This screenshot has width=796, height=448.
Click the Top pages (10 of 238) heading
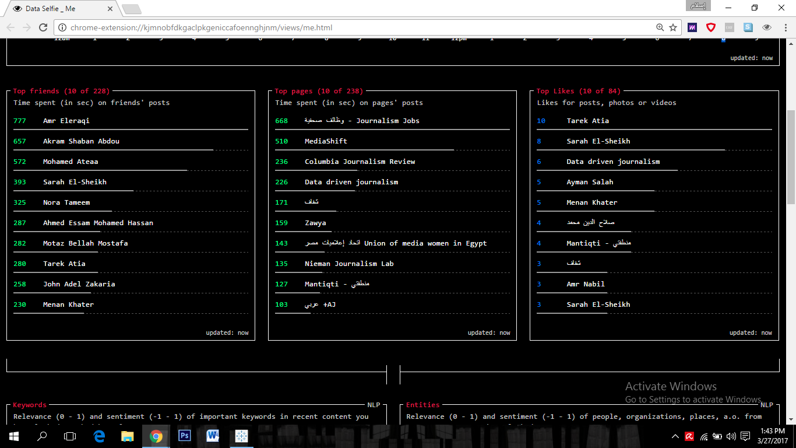coord(319,91)
